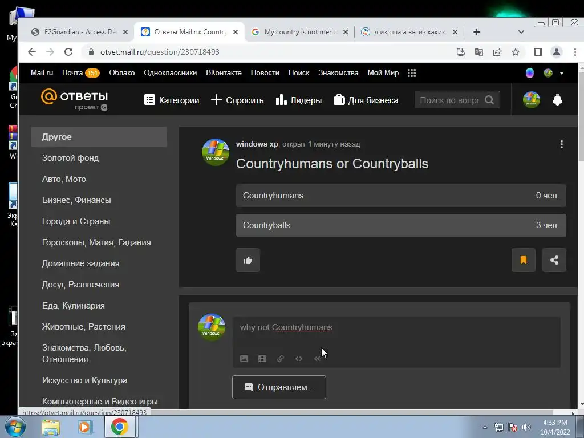Click the Отправляем... submit button

point(279,387)
